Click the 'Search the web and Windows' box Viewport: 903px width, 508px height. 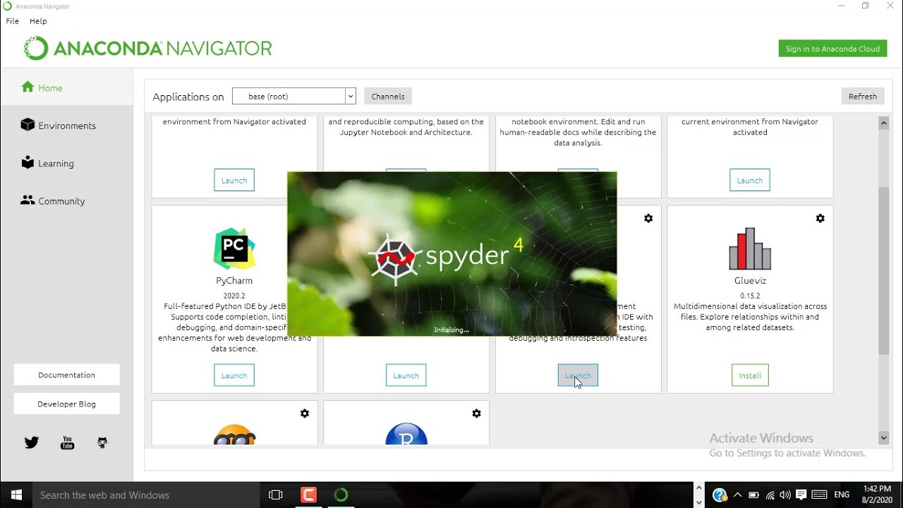pyautogui.click(x=145, y=495)
